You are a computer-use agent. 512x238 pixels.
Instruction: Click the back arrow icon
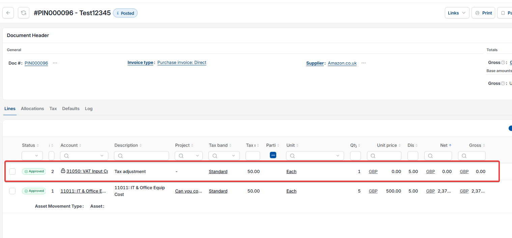(8, 13)
